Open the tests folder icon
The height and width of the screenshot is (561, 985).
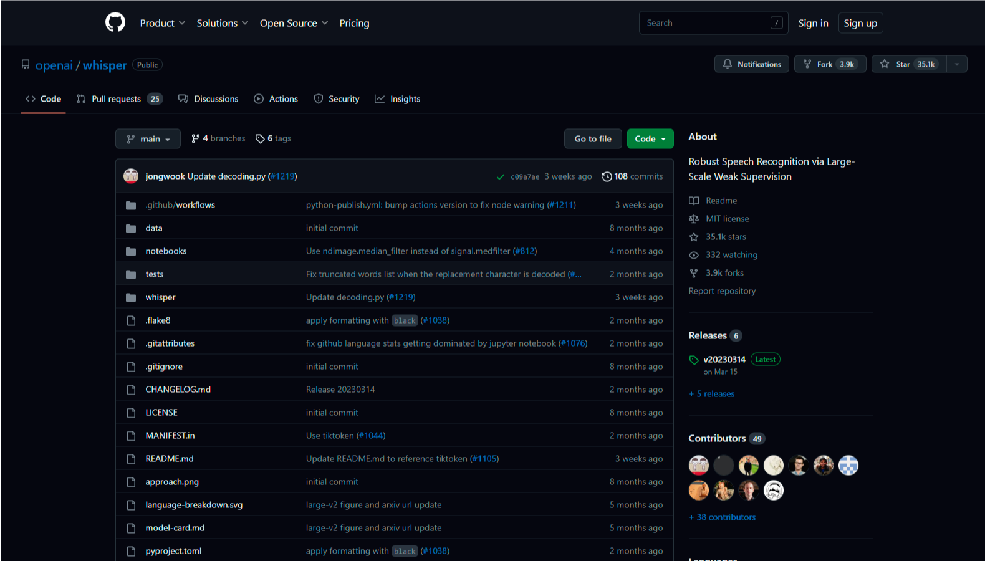pyautogui.click(x=131, y=275)
